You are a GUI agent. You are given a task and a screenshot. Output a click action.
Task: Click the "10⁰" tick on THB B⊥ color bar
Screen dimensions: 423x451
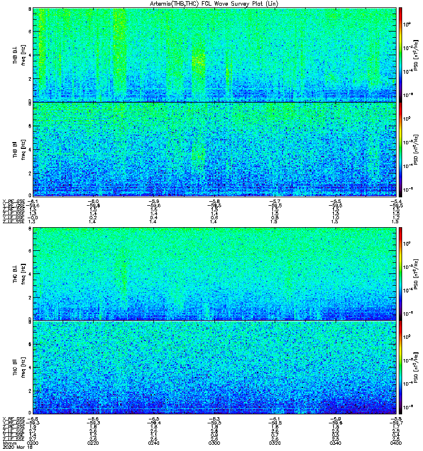407,24
